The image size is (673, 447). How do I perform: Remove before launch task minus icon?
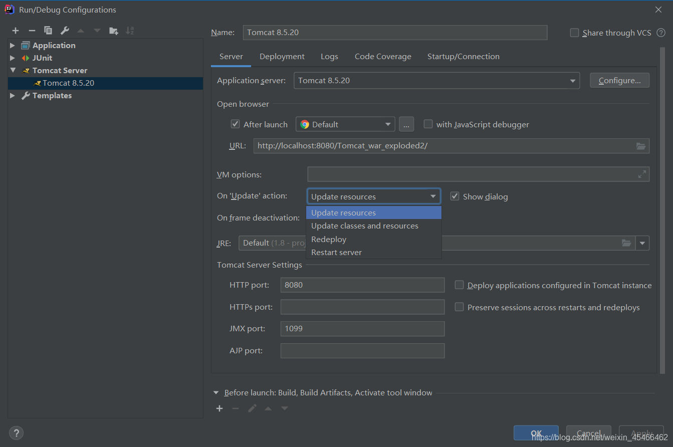tap(236, 408)
